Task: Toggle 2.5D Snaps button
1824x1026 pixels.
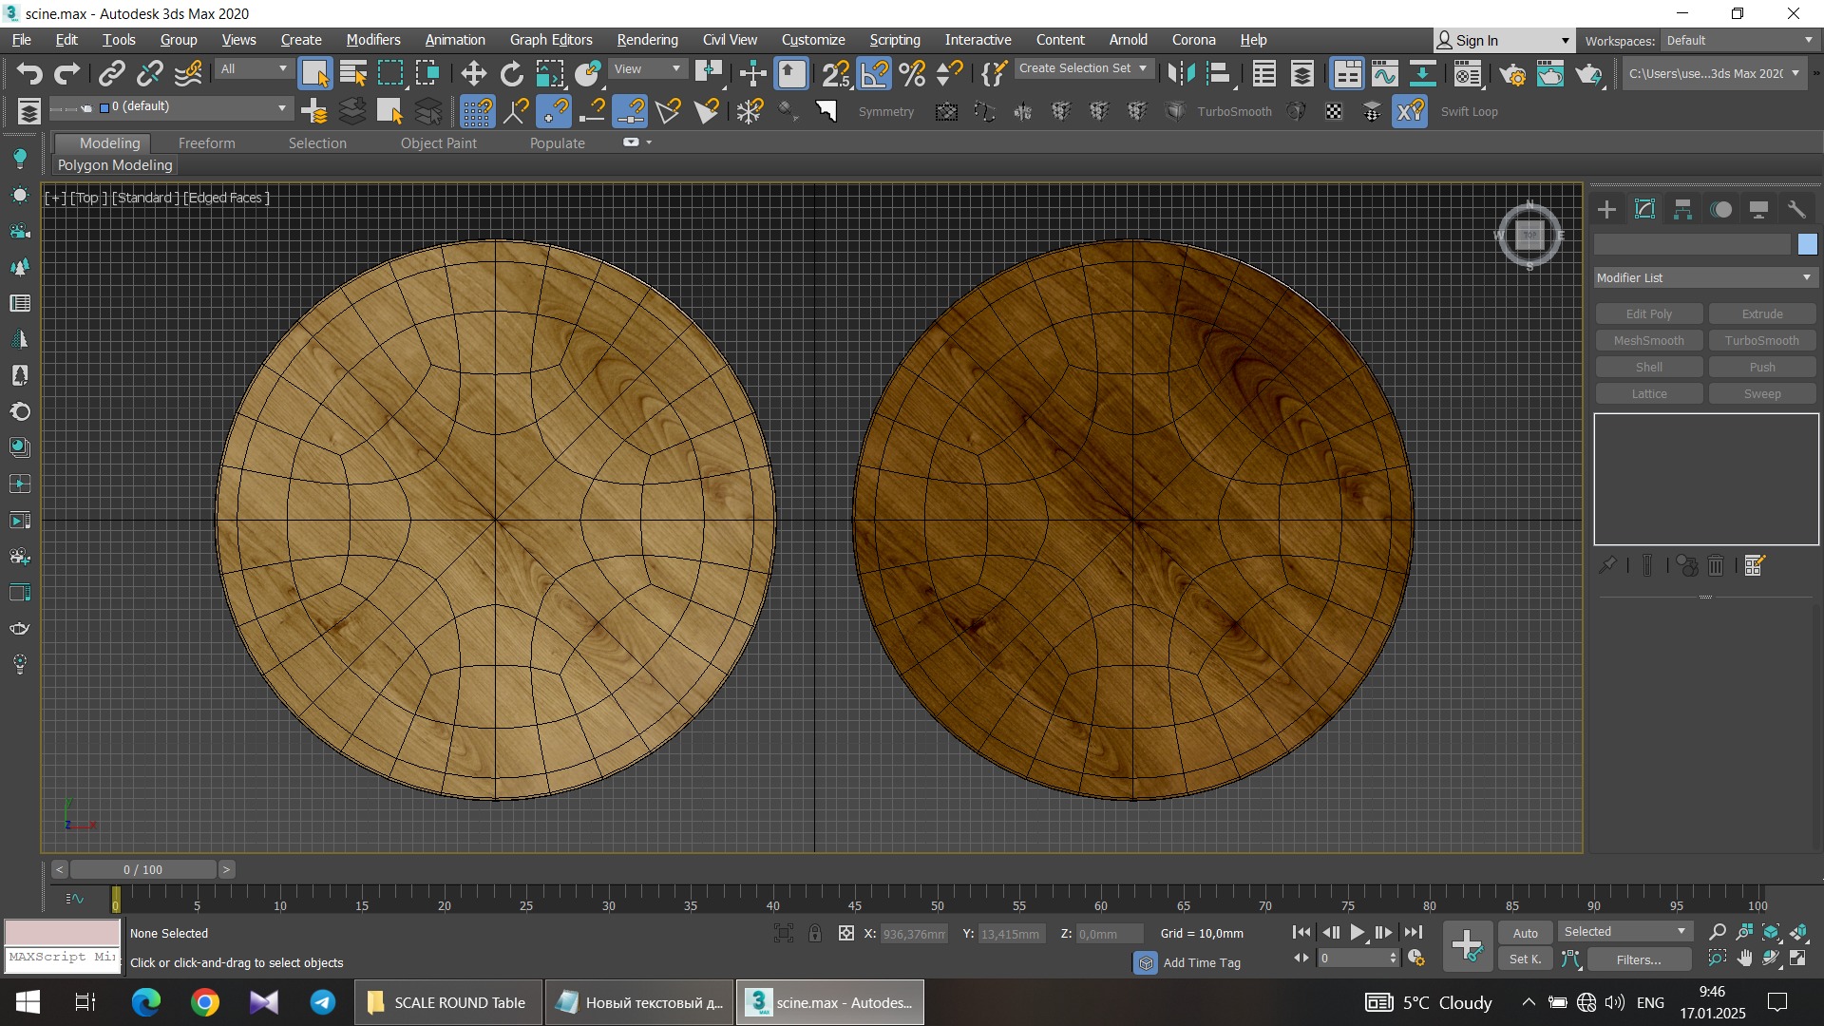Action: 836,73
